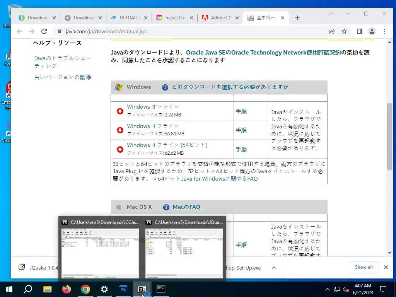Open 手順 link for Windows オンライン
The width and height of the screenshot is (396, 297).
pyautogui.click(x=241, y=111)
